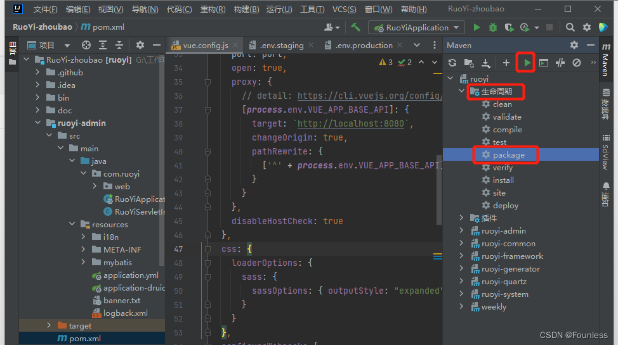Expand the target folder
The width and height of the screenshot is (618, 345).
[49, 325]
